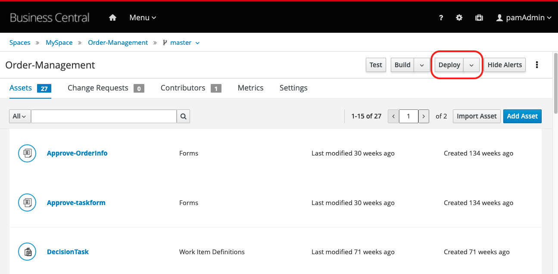Viewport: 558px width, 274px height.
Task: Click the page number field
Action: (x=408, y=116)
